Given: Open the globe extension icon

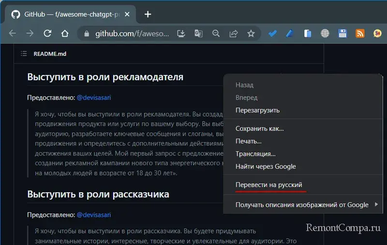Looking at the screenshot, I should (325, 34).
